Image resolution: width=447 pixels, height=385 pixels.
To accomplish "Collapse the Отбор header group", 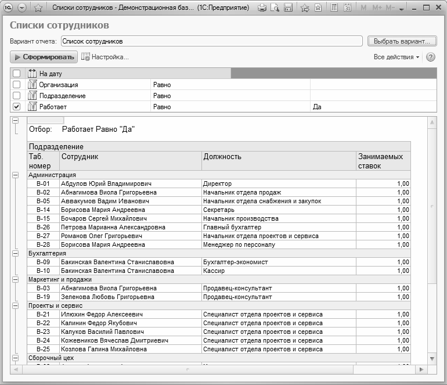I will click(x=16, y=121).
